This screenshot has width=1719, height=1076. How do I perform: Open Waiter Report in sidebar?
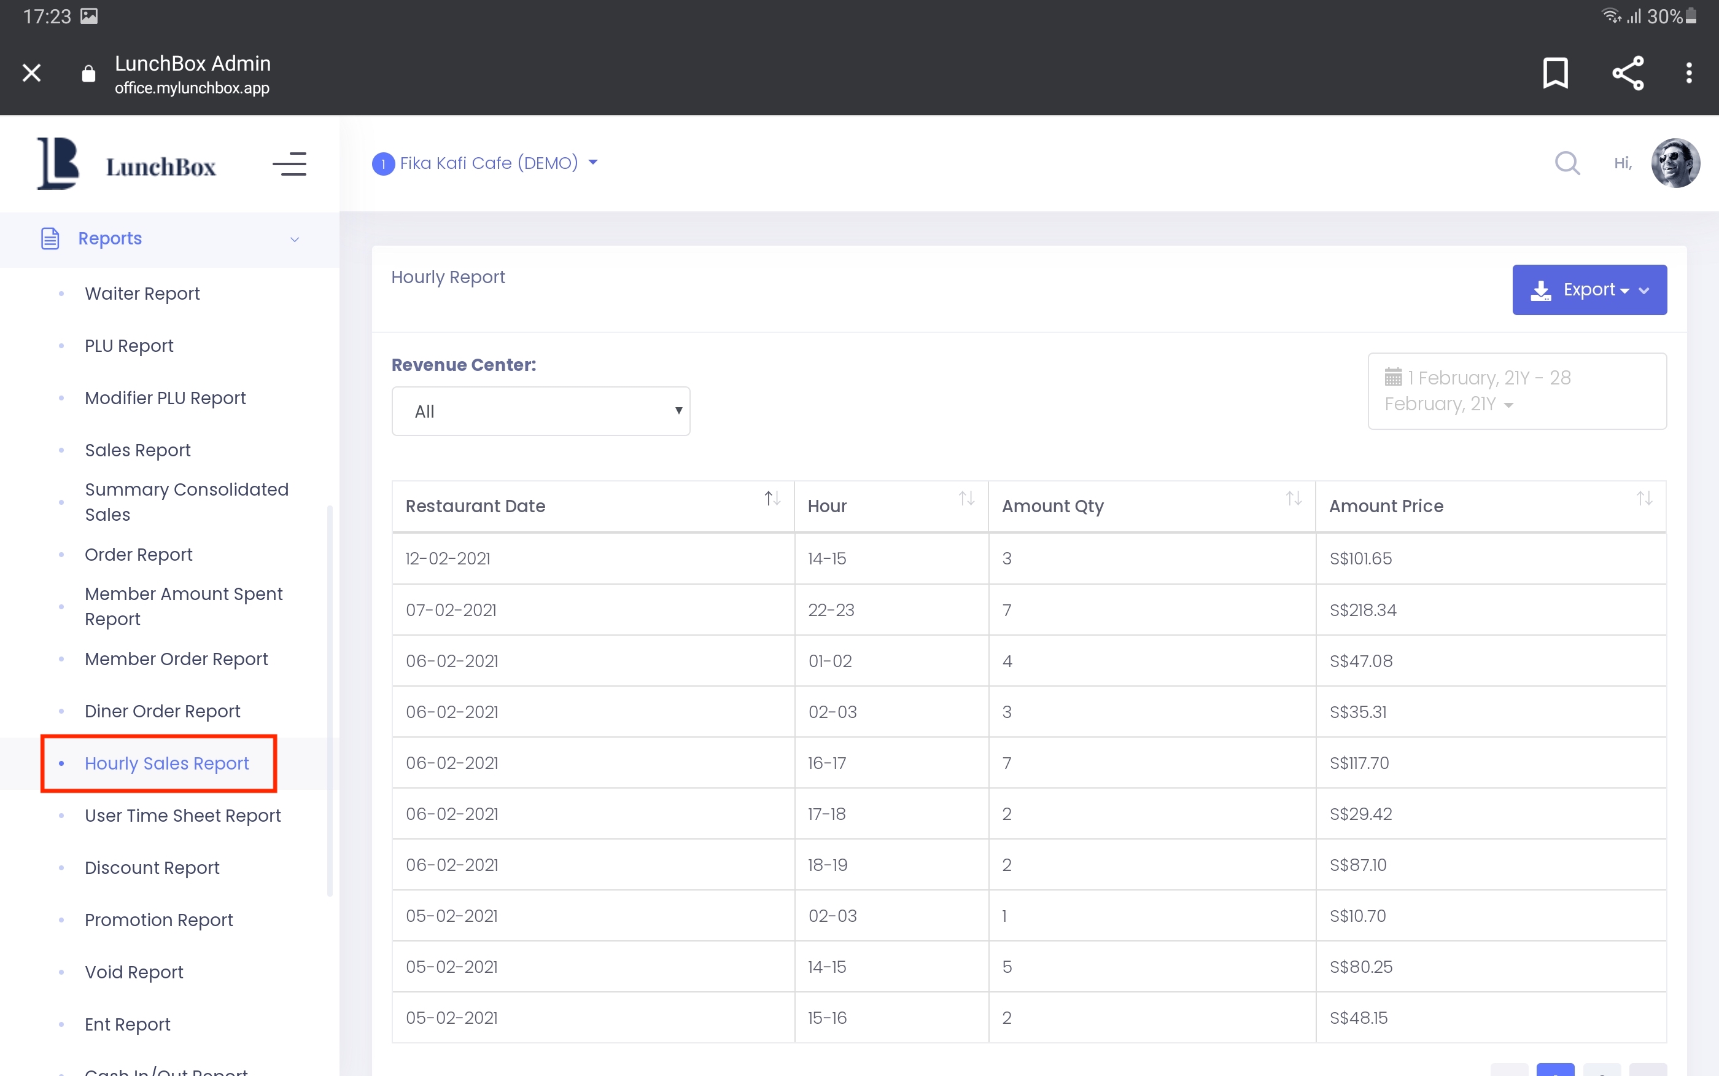(x=142, y=294)
